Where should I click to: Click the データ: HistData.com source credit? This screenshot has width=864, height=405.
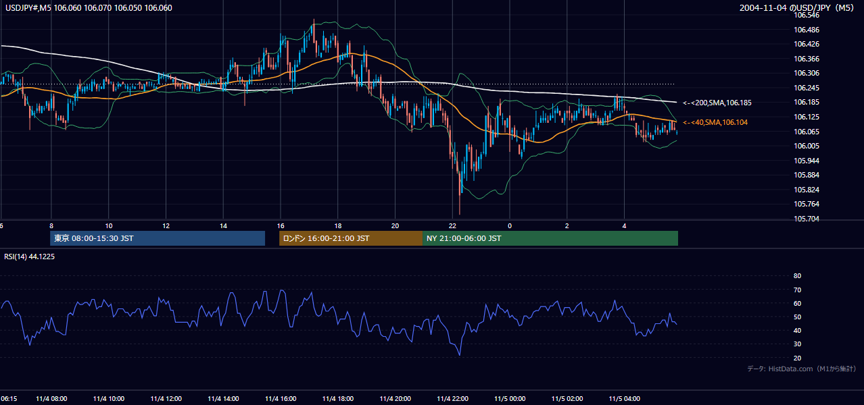(802, 369)
